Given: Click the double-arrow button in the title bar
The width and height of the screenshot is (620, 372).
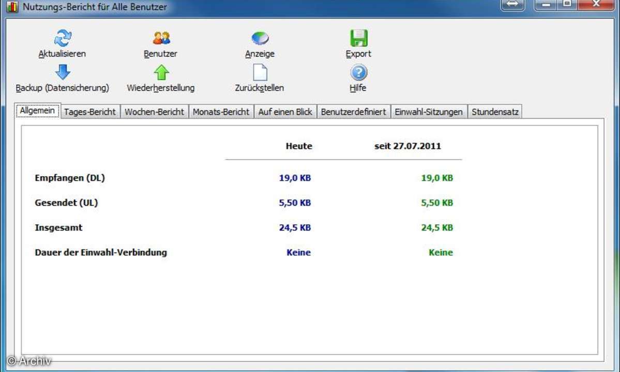Looking at the screenshot, I should click(512, 5).
